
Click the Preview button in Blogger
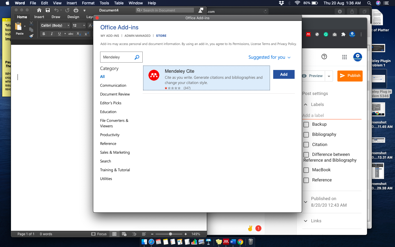point(313,76)
